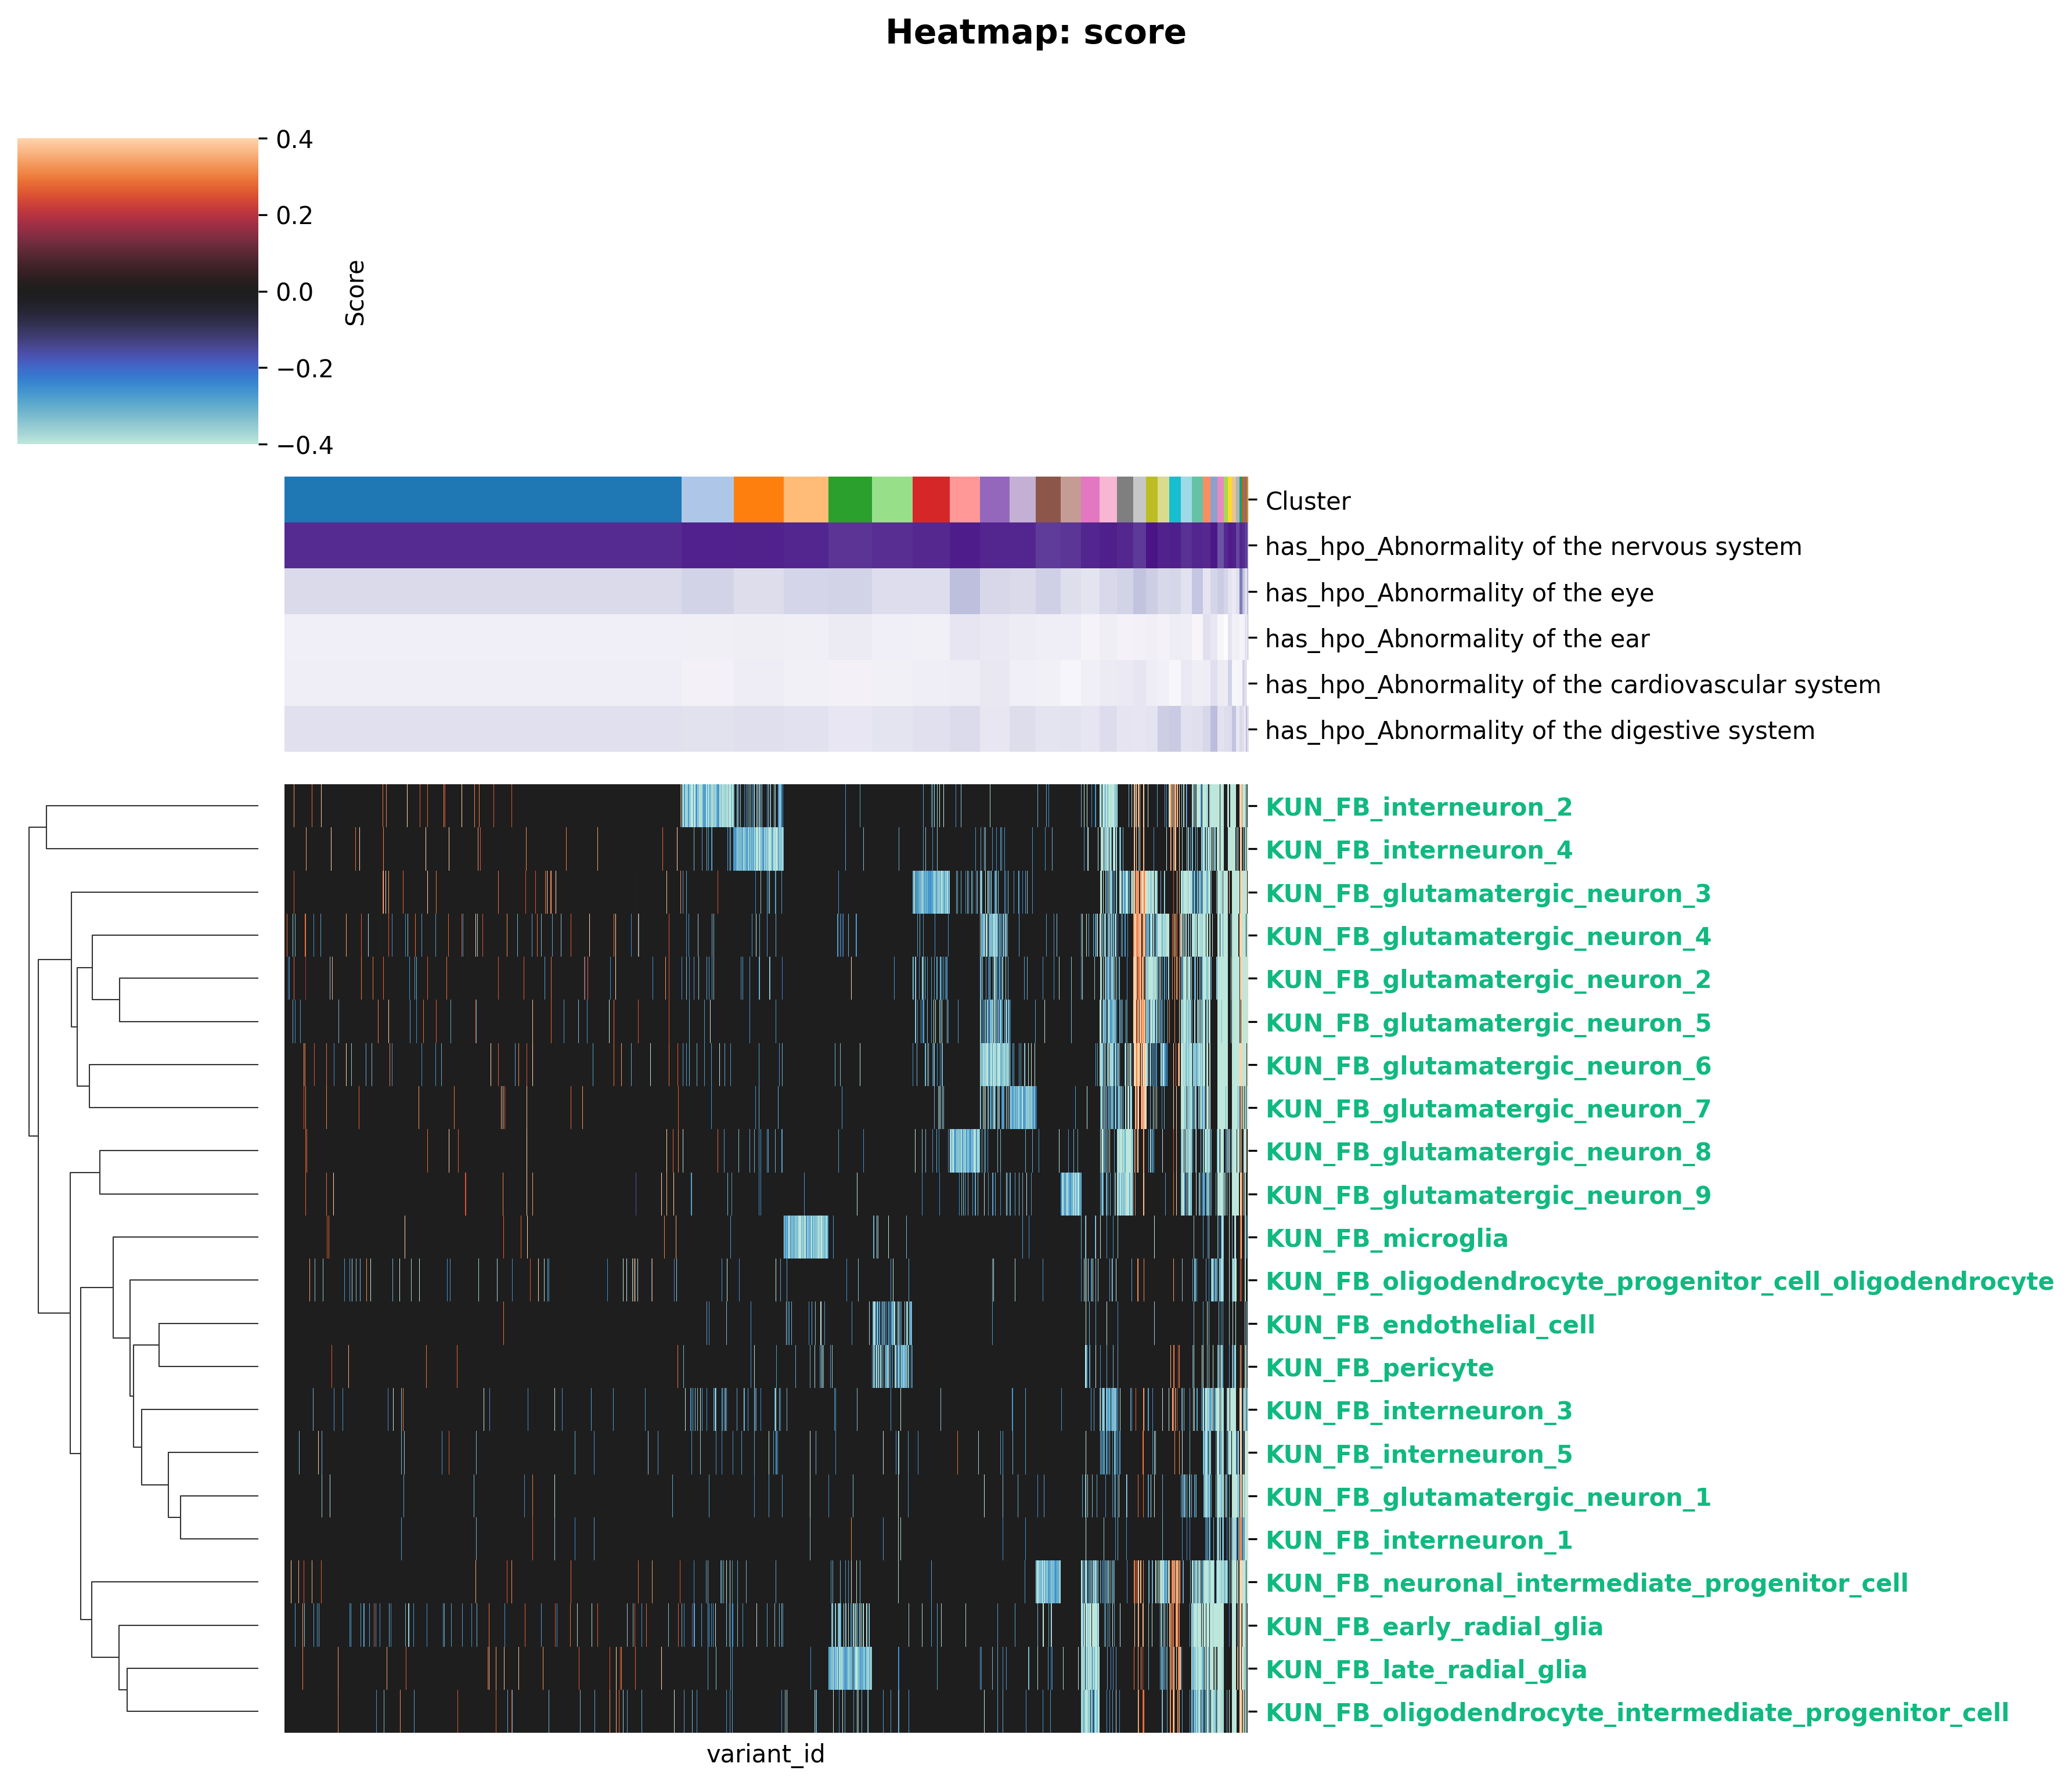The width and height of the screenshot is (2072, 1785).
Task: Click the Score colorbar axis label
Action: pos(355,292)
